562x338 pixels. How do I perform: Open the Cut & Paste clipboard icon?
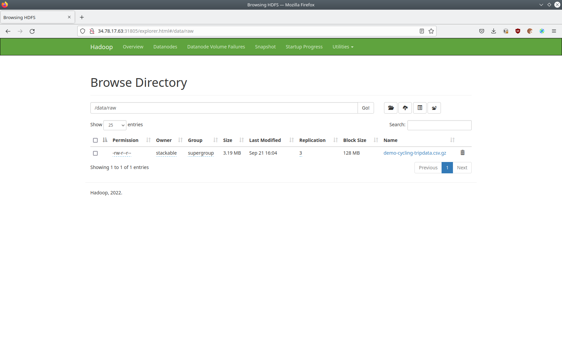point(419,108)
